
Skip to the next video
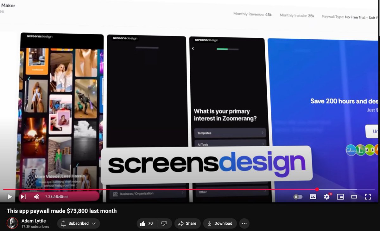[23, 197]
